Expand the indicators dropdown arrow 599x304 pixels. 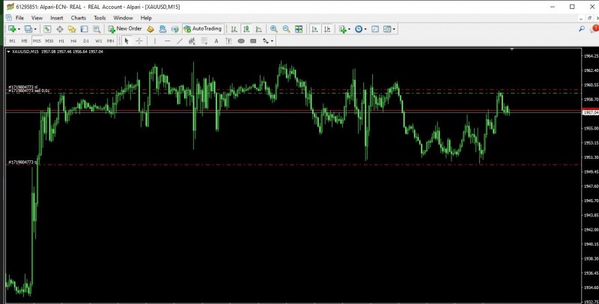[349, 29]
